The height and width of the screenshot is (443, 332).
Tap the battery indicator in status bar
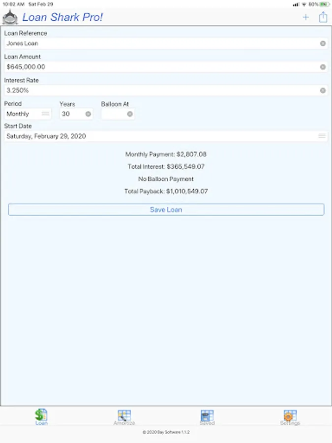(x=324, y=4)
